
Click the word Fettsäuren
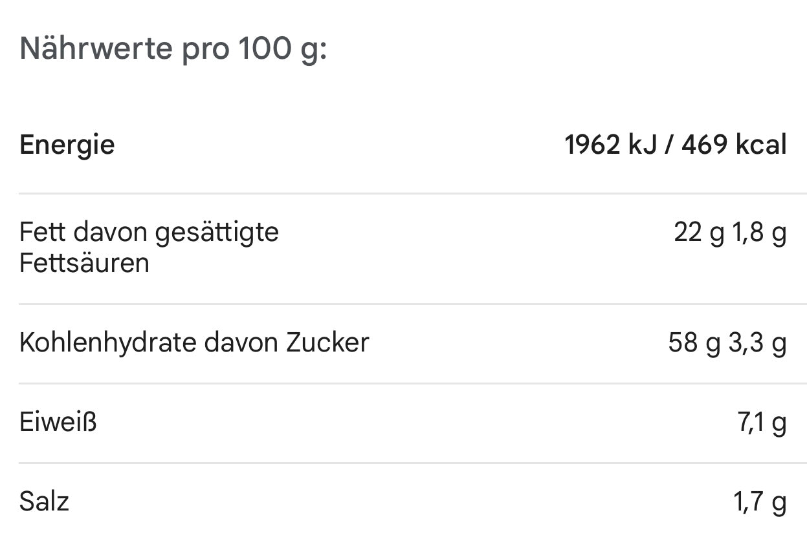pos(84,263)
